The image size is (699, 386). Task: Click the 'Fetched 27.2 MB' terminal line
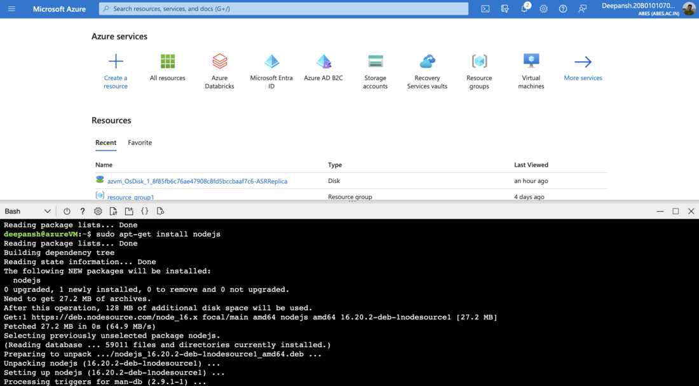(x=79, y=326)
